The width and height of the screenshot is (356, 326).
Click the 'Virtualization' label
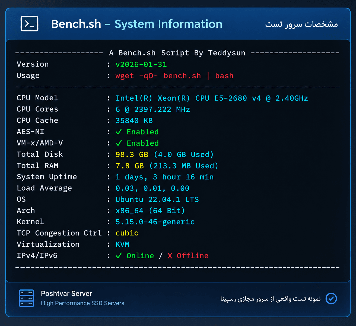tap(48, 244)
